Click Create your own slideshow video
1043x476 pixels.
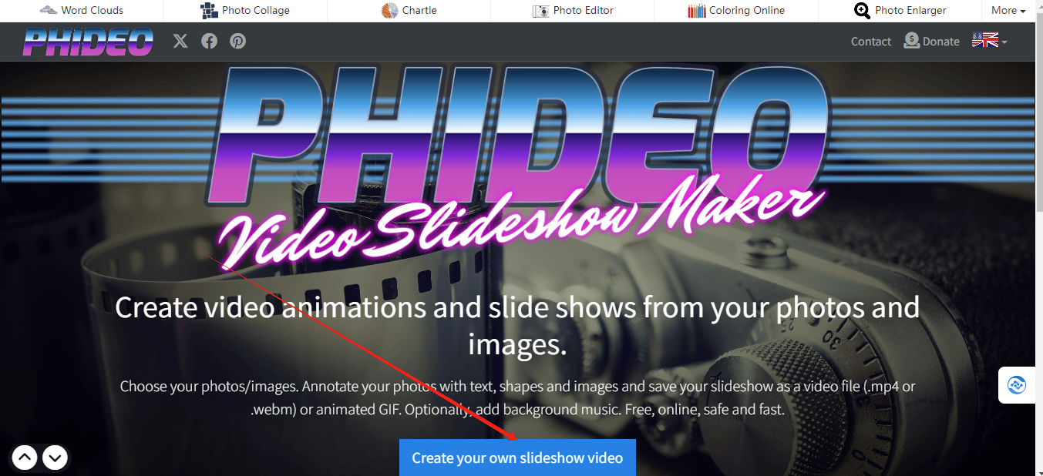coord(517,457)
